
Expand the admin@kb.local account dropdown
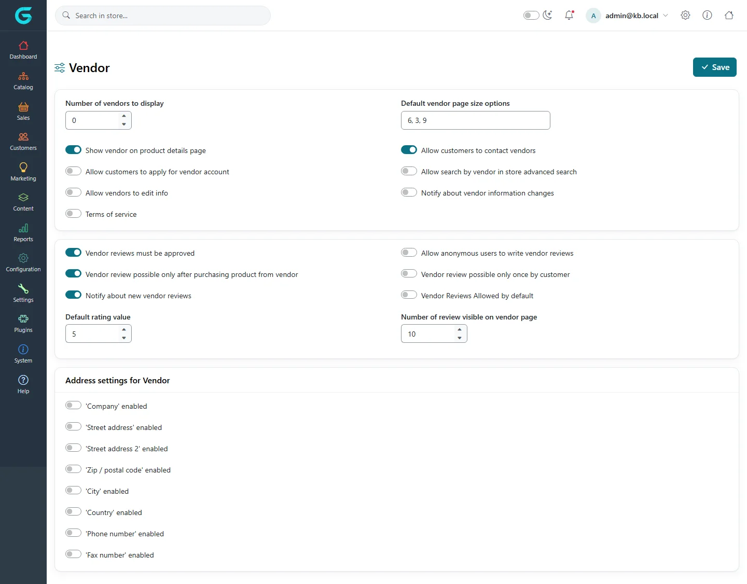point(628,16)
